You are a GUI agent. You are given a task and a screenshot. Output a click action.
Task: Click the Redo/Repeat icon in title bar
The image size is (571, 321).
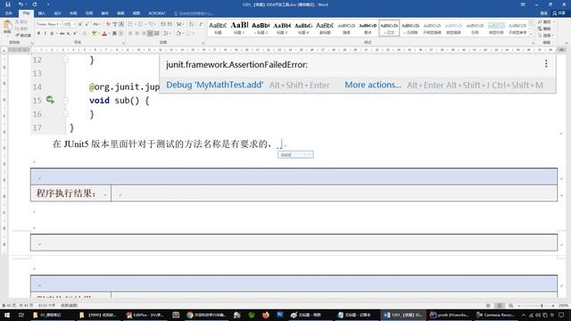pyautogui.click(x=35, y=4)
